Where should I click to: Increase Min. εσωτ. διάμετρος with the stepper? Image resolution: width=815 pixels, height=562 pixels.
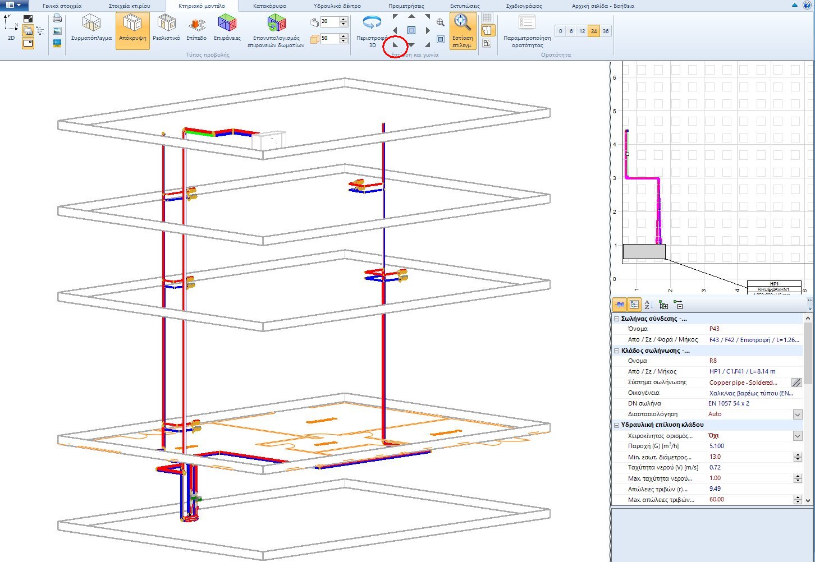798,454
